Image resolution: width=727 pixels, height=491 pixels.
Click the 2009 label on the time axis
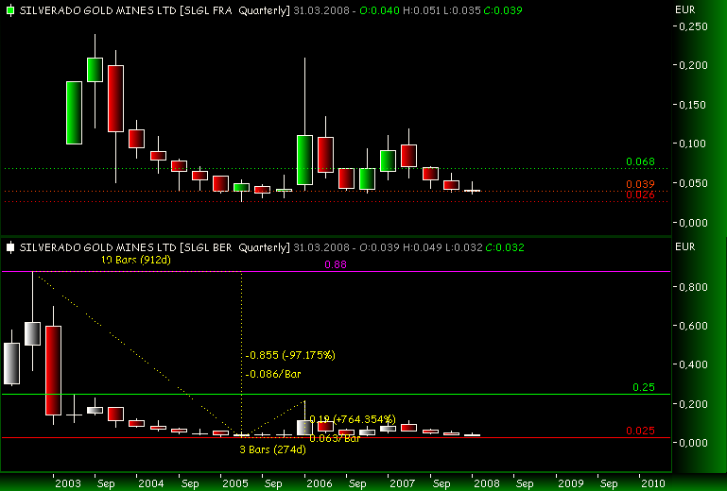click(570, 483)
